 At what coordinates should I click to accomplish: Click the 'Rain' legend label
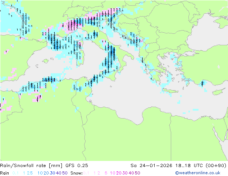pyautogui.click(x=5, y=173)
